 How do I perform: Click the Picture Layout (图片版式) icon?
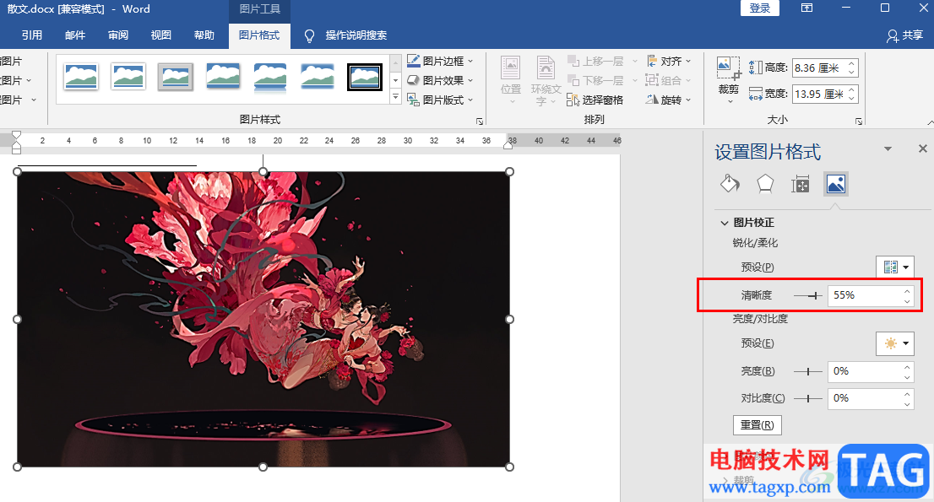(414, 100)
